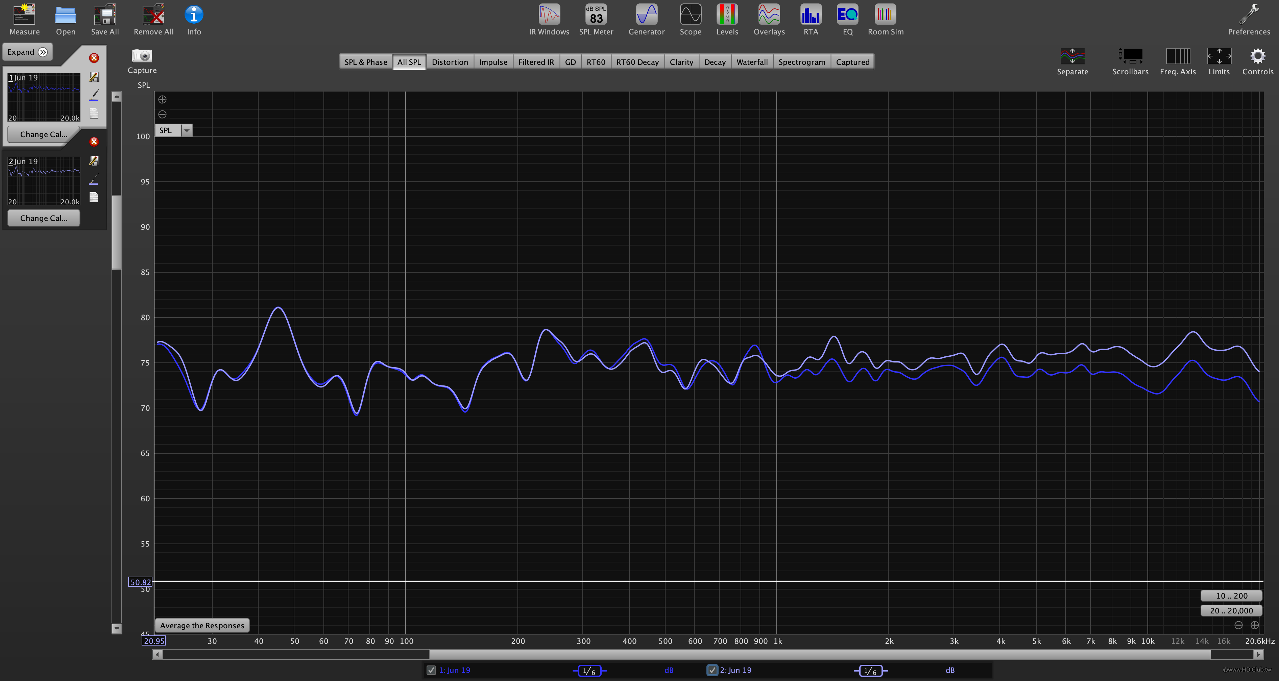
Task: Click the horizontal frequency scrollbar thumb
Action: click(x=819, y=655)
